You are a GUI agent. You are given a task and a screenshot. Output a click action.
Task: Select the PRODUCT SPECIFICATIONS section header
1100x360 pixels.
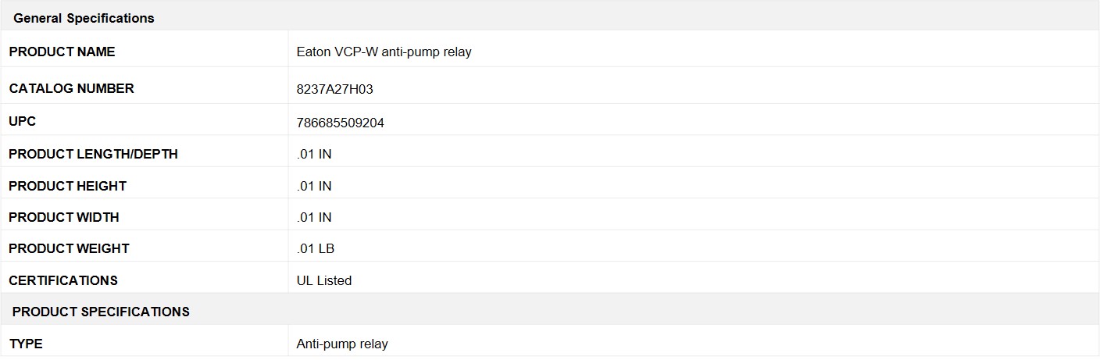click(x=101, y=312)
